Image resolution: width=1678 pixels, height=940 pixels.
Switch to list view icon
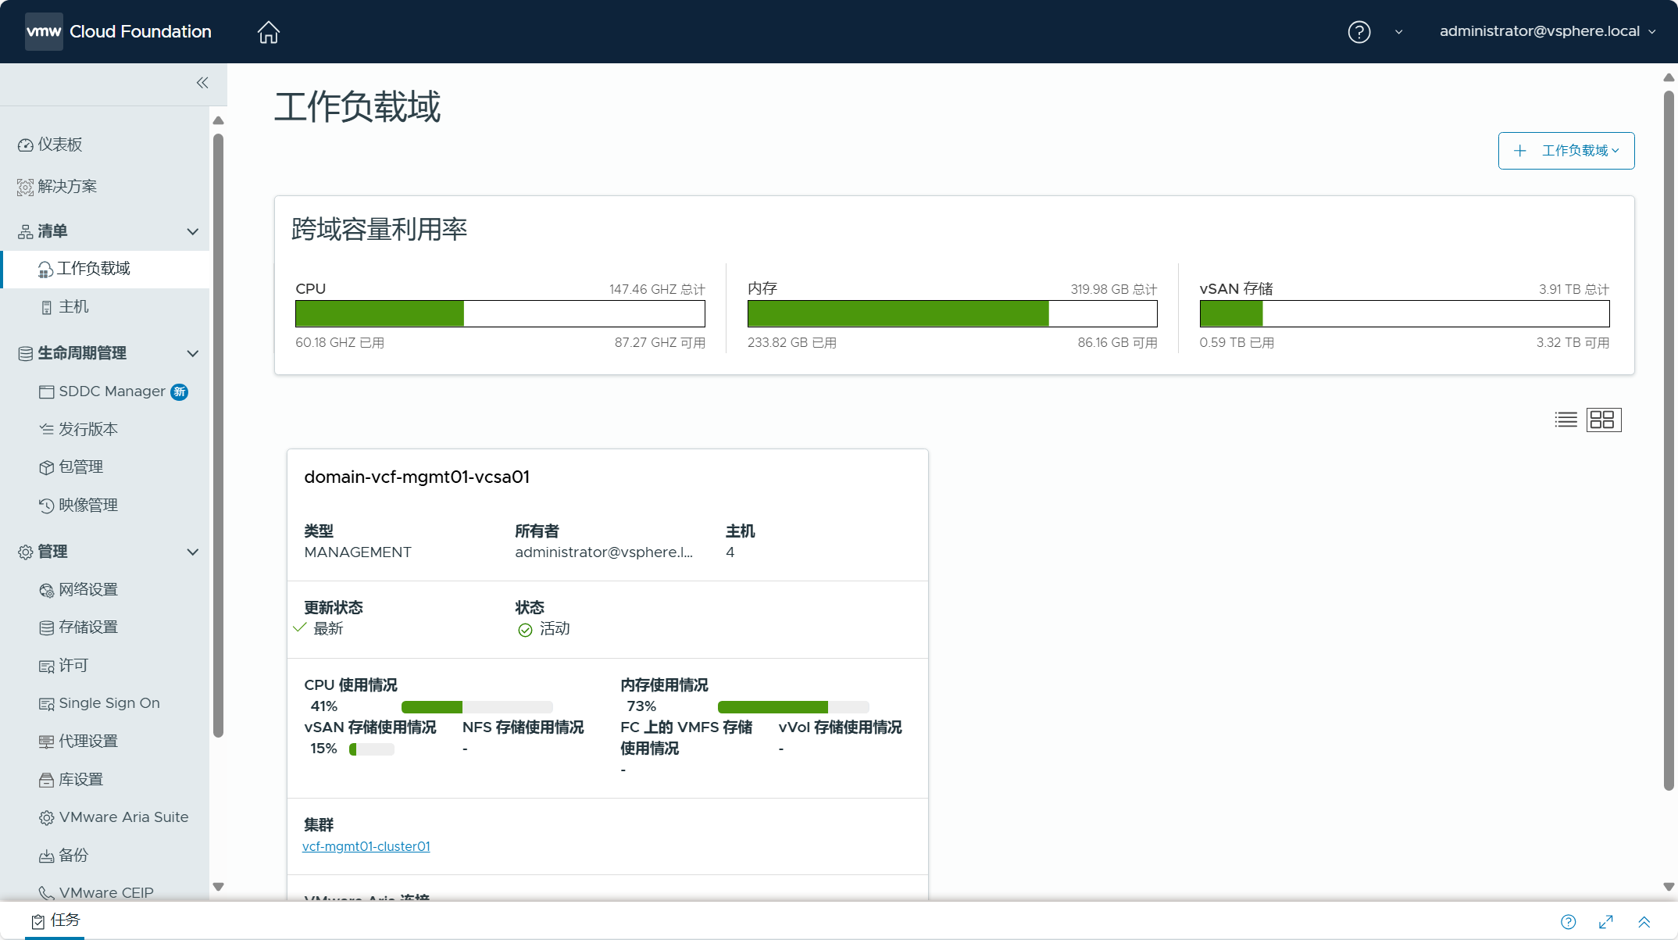point(1566,420)
